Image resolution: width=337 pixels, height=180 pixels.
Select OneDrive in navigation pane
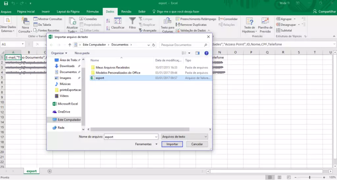coord(62,112)
